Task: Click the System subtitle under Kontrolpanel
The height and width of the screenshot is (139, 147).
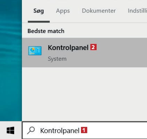Action: click(x=57, y=59)
